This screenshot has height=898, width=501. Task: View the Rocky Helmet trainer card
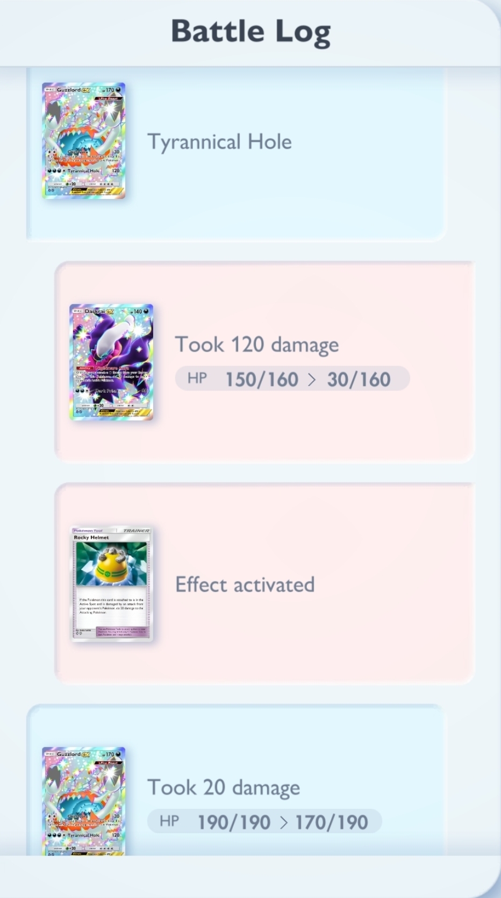pos(112,584)
